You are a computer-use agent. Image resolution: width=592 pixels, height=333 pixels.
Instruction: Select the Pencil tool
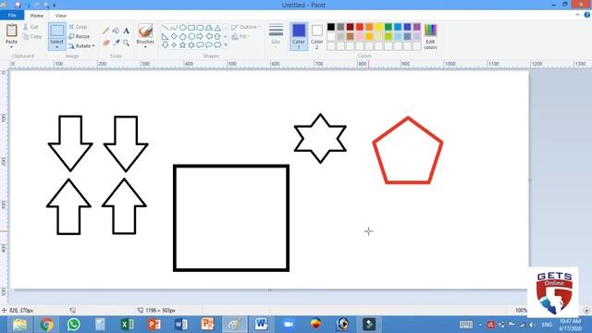click(106, 31)
